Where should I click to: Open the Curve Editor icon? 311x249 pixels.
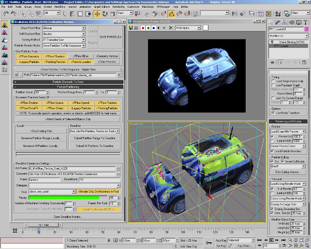point(260,14)
